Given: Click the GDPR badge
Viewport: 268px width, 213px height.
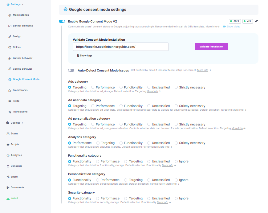Looking at the screenshot, I should point(235,21).
